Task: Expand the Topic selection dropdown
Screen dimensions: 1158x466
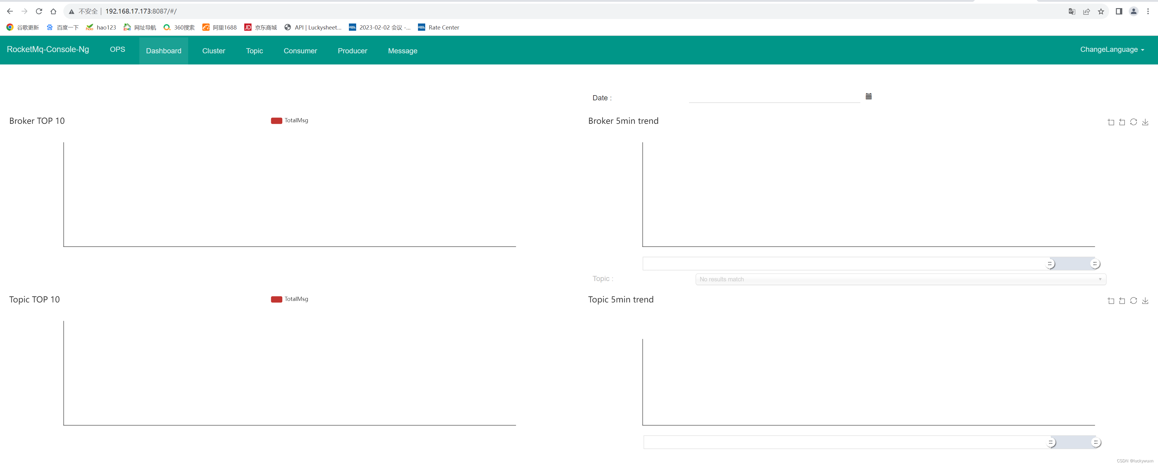Action: [900, 279]
